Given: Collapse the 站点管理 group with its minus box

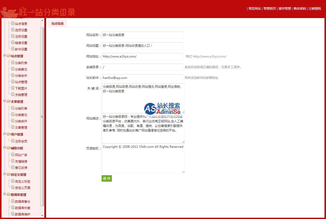Looking at the screenshot, I should [x=5, y=55].
